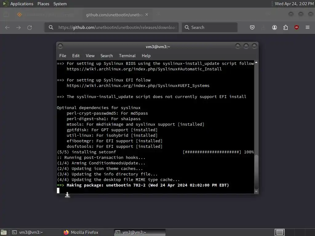Open the uBlock Origin extension icon
The height and width of the screenshot is (236, 315).
click(296, 27)
